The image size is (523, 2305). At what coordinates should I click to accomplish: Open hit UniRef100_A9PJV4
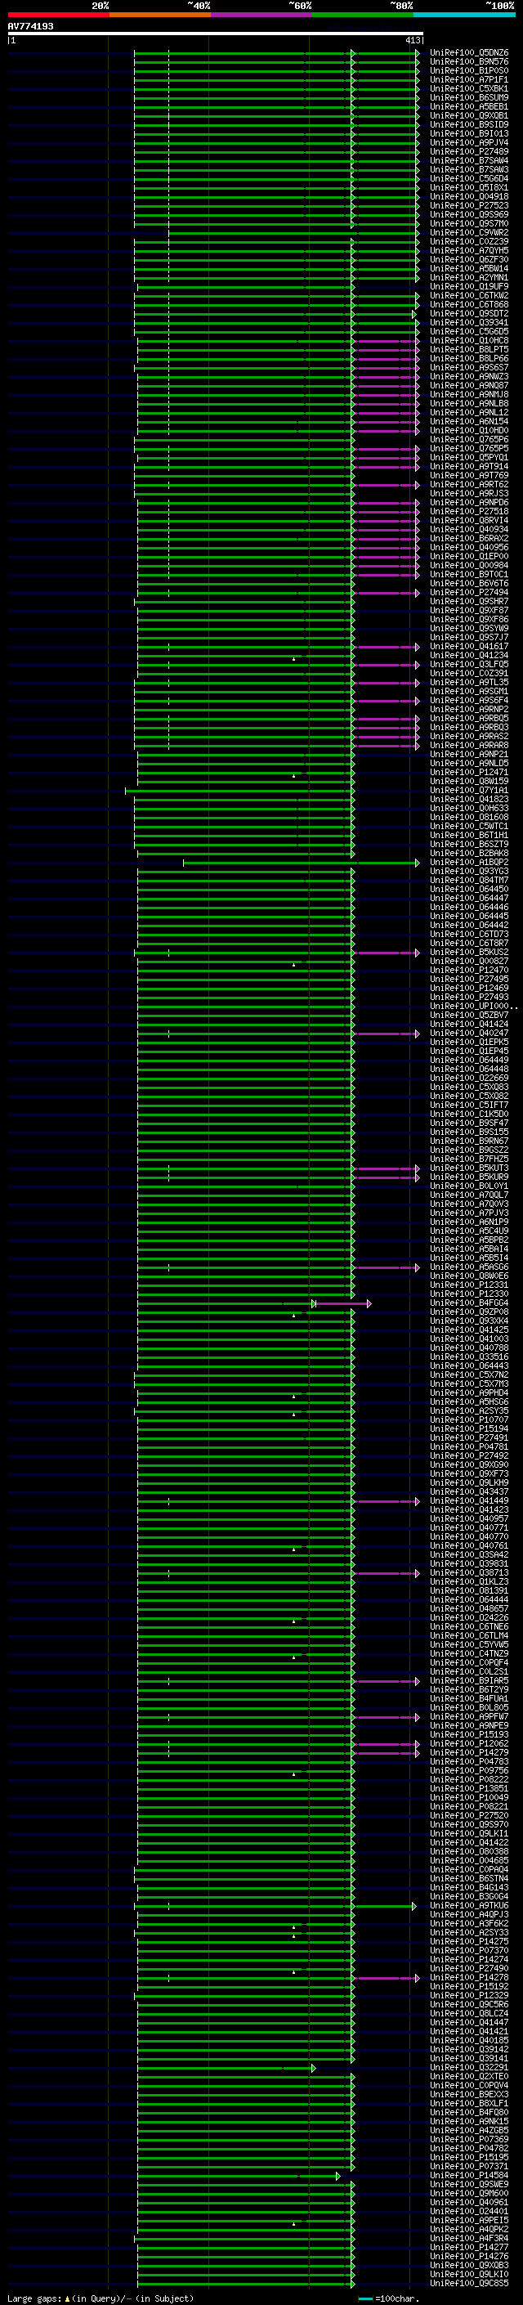468,142
